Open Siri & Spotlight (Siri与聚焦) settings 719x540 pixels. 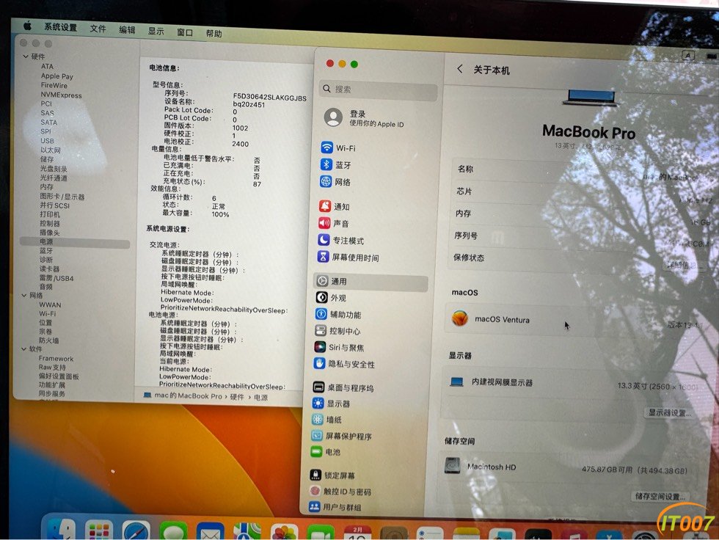click(339, 348)
